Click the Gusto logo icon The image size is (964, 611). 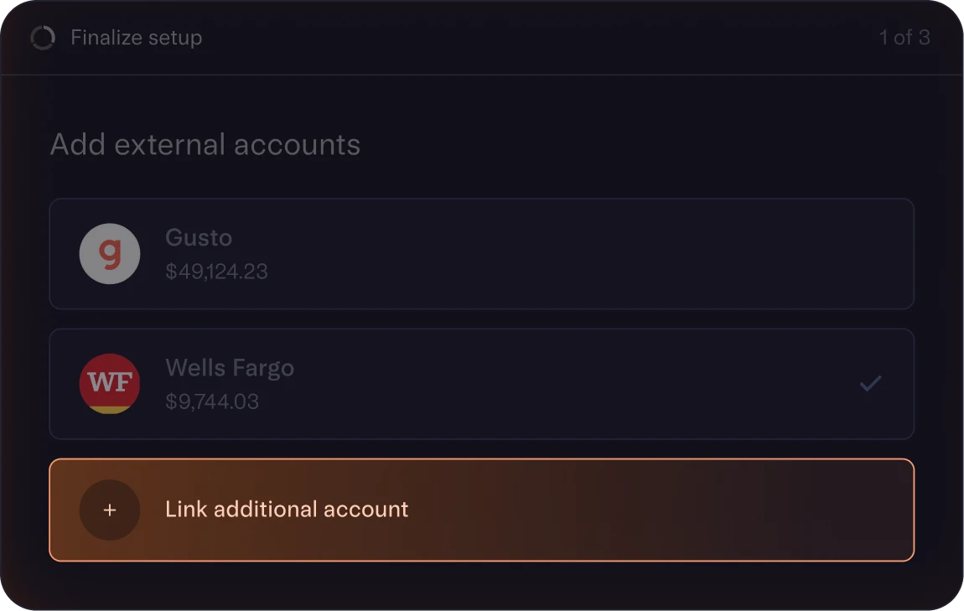110,254
